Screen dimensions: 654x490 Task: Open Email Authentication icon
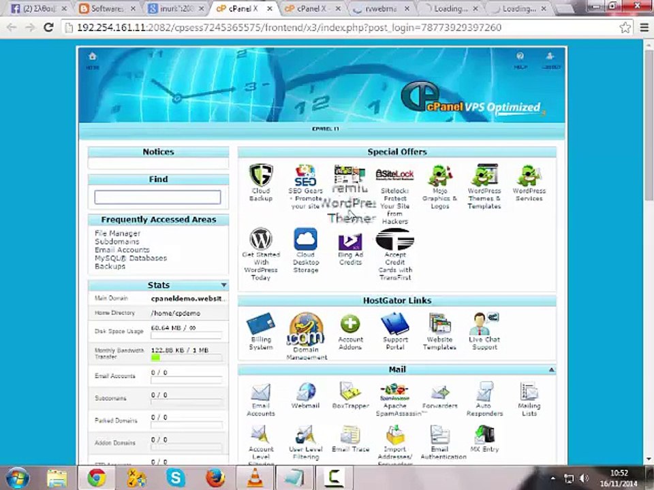coord(439,435)
